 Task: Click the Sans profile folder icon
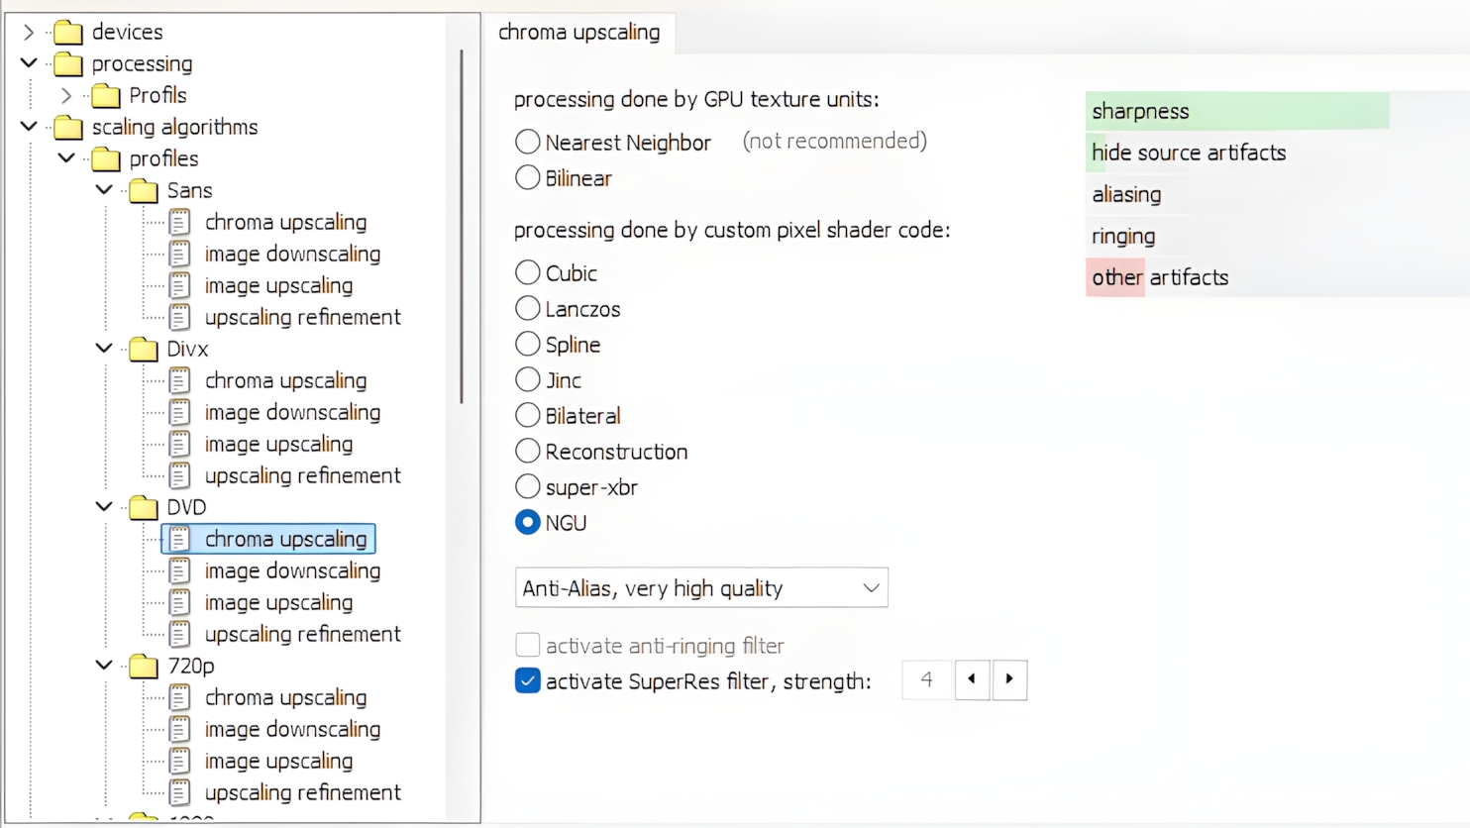[144, 191]
